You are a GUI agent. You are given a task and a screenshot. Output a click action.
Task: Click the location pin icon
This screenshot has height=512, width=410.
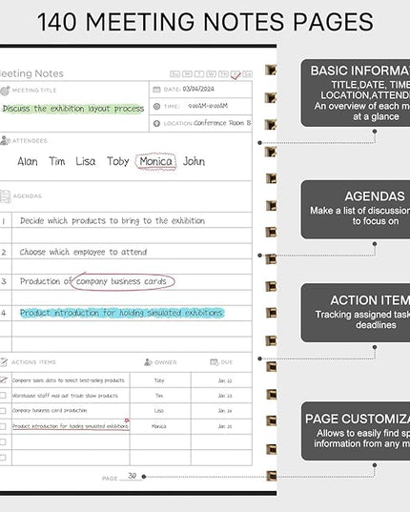click(x=156, y=123)
